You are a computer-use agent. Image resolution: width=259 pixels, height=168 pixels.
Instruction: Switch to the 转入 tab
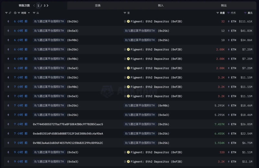coord(161,5)
